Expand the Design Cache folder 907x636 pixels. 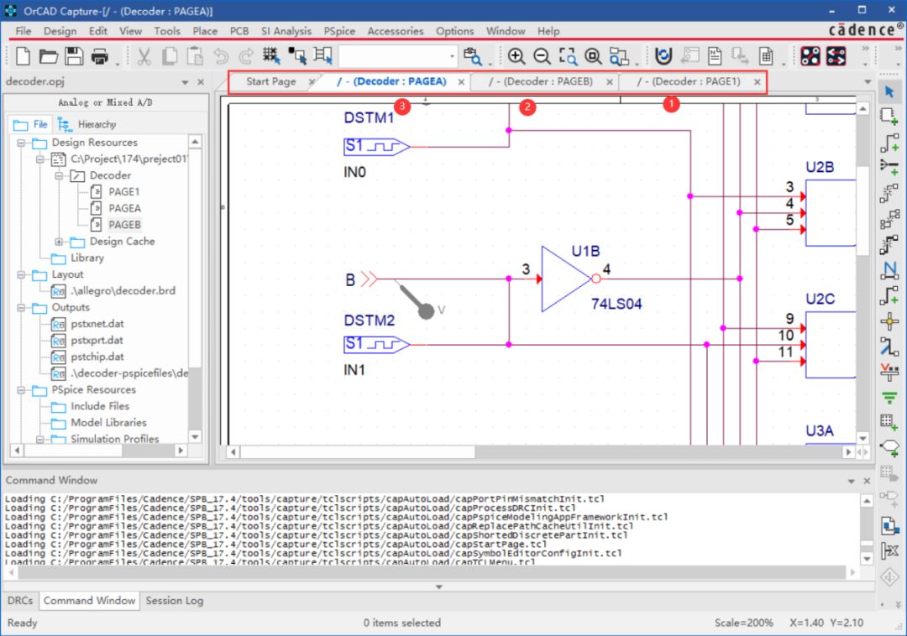tap(59, 242)
